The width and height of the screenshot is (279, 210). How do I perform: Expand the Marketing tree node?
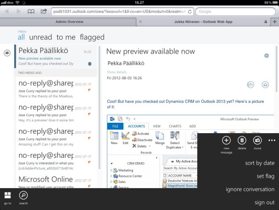pyautogui.click(x=112, y=170)
